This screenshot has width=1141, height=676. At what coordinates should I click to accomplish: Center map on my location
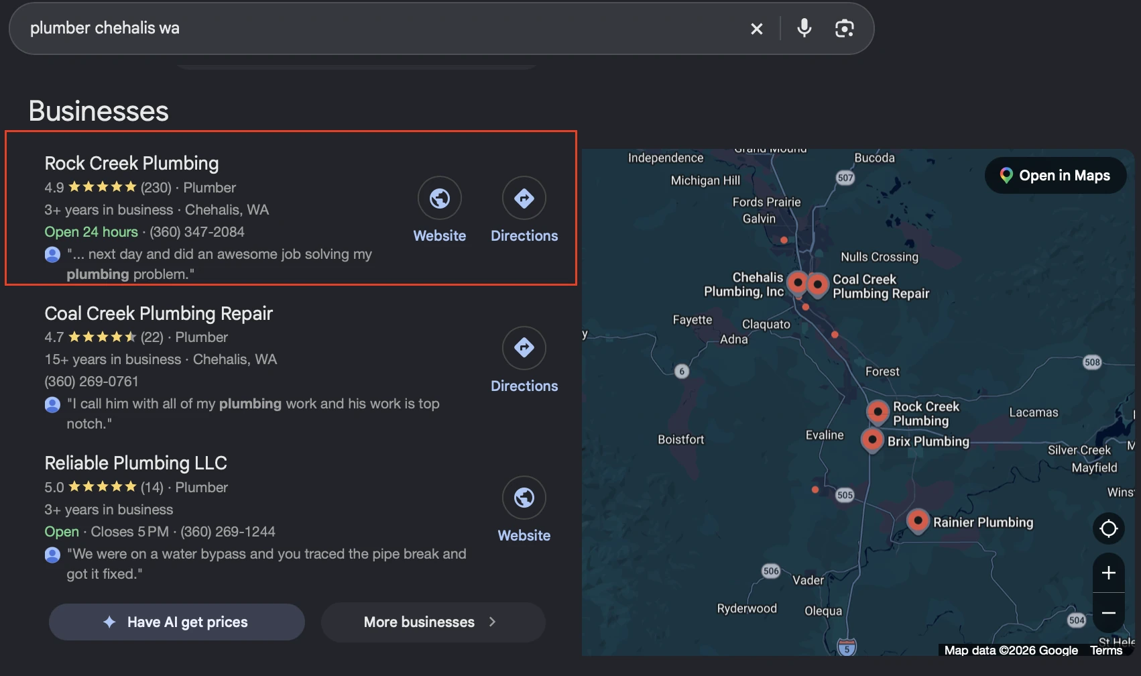click(x=1109, y=528)
